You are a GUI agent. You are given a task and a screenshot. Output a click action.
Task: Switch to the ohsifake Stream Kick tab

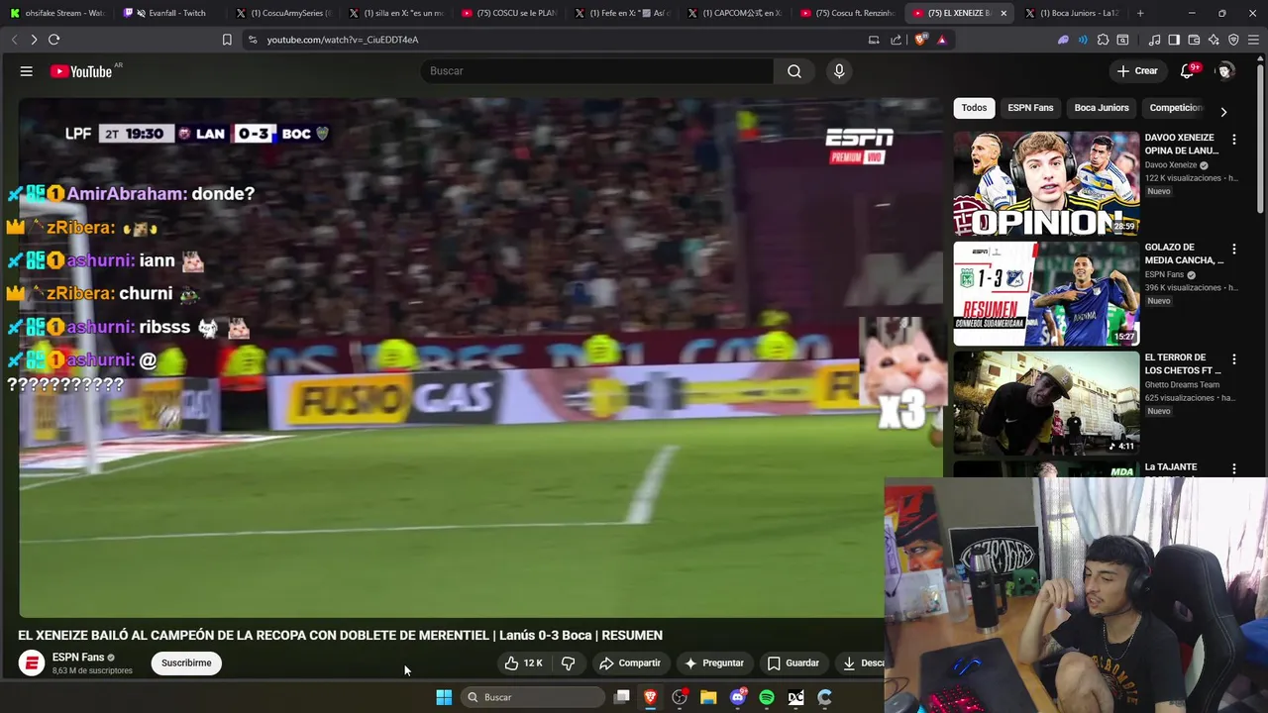click(x=57, y=13)
